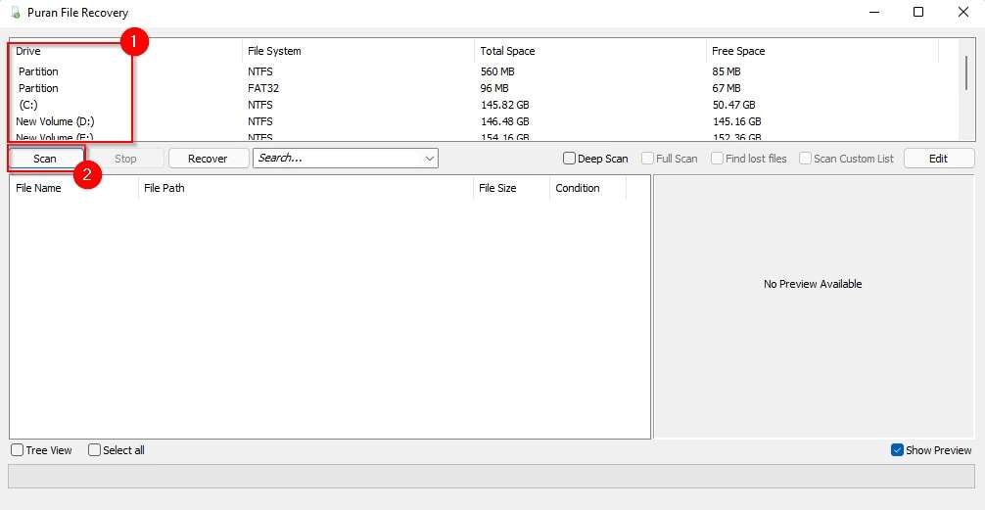Viewport: 985px width, 510px height.
Task: Click the FAT32 file system cell
Action: pyautogui.click(x=263, y=88)
